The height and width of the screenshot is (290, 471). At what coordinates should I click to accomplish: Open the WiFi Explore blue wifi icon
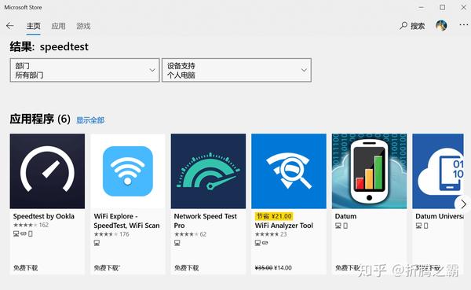pyautogui.click(x=128, y=171)
